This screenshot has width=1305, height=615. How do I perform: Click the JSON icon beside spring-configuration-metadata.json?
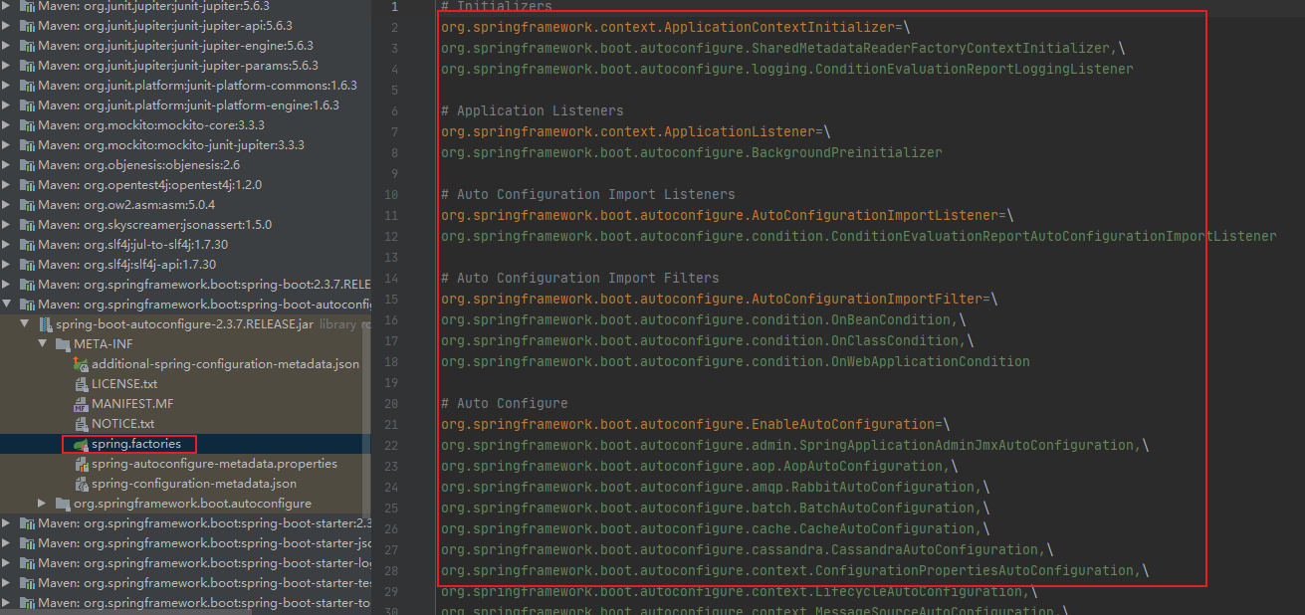(x=80, y=483)
